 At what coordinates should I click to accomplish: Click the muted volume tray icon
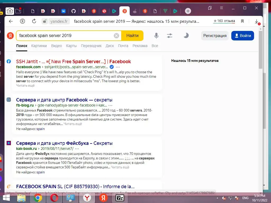tap(224, 198)
